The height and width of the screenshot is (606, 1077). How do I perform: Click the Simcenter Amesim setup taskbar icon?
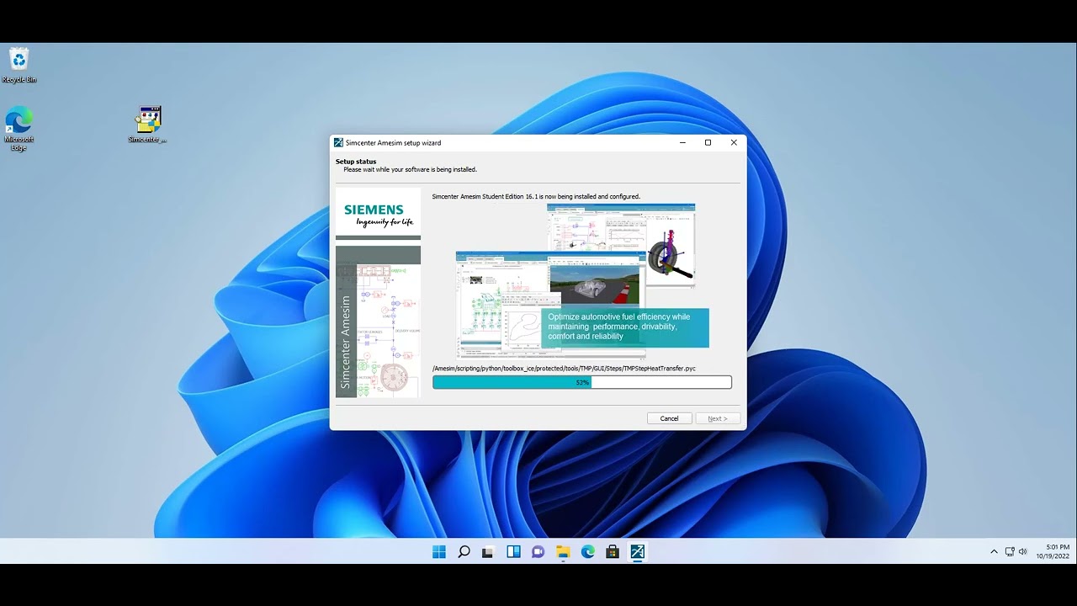(637, 552)
